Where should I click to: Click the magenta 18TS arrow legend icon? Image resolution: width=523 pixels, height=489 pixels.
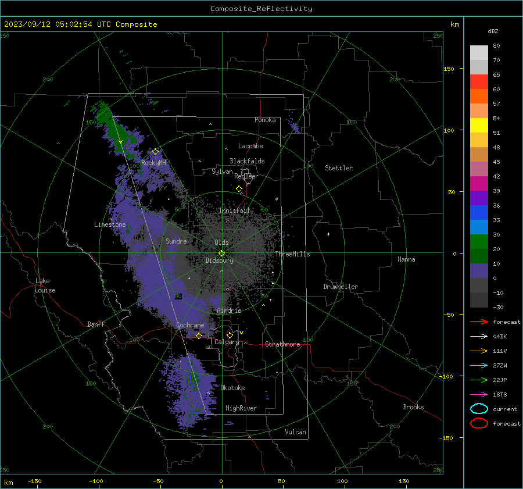click(x=479, y=395)
